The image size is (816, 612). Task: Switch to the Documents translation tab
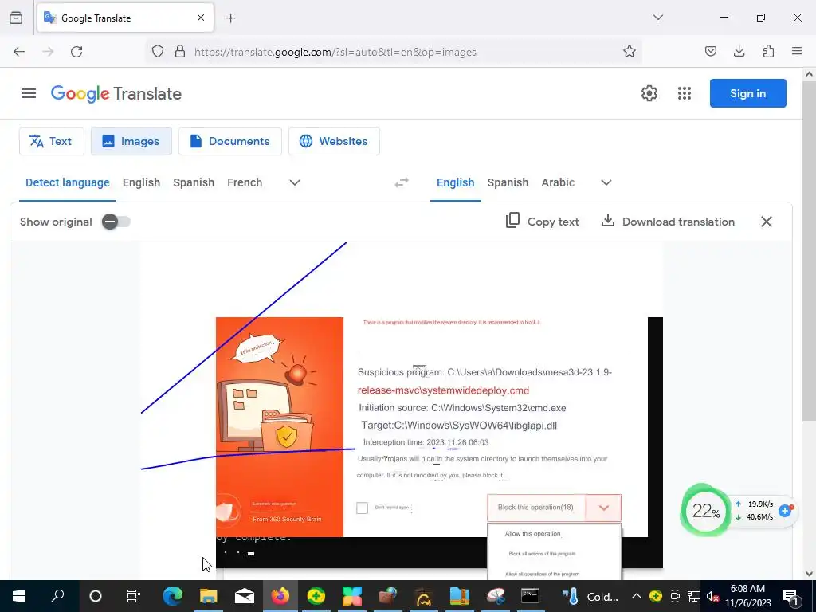230,141
